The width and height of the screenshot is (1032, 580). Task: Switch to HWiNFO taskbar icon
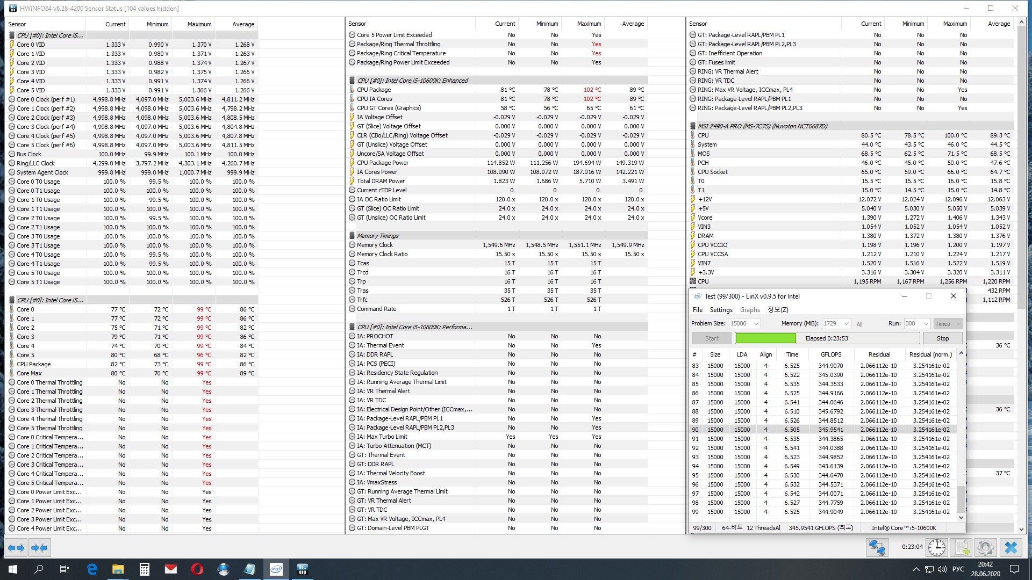click(302, 569)
